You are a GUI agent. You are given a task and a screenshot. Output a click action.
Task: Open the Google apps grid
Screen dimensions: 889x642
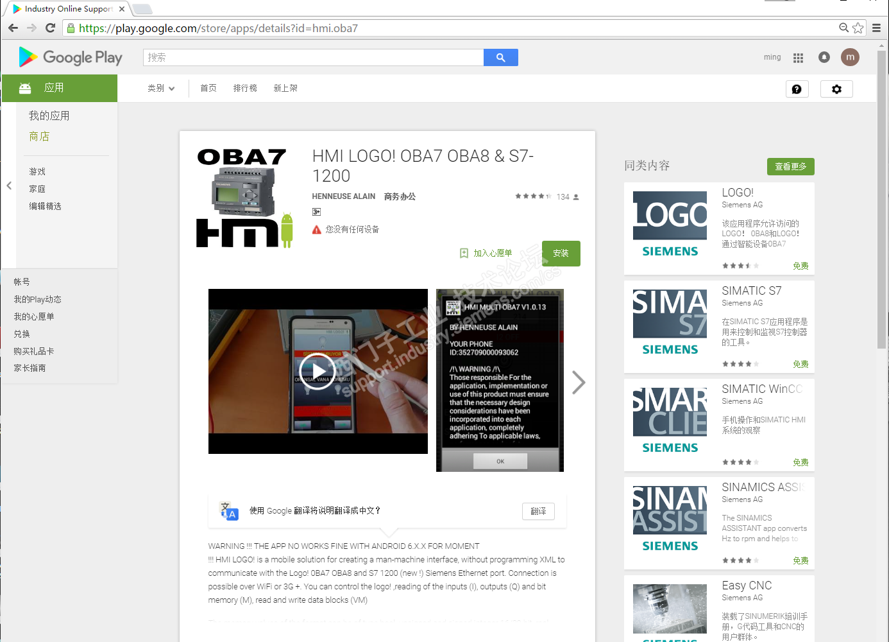(x=798, y=58)
